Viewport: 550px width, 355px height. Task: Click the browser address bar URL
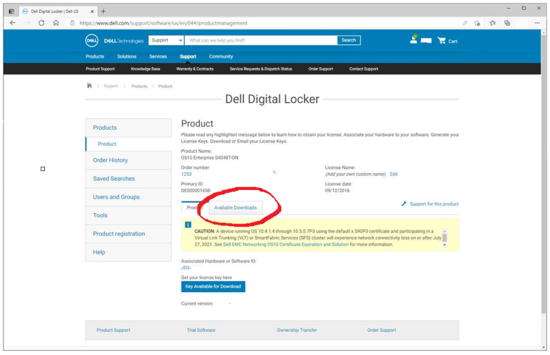coord(163,23)
